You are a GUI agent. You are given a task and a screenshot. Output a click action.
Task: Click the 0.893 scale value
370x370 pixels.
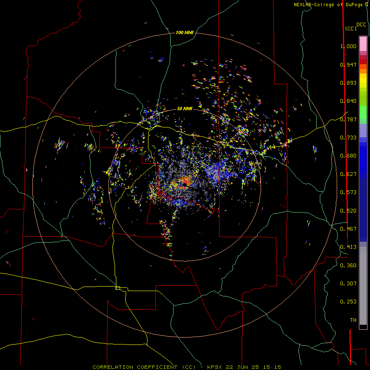(x=348, y=83)
